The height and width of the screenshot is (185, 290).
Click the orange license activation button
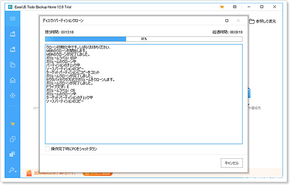tap(98, 174)
